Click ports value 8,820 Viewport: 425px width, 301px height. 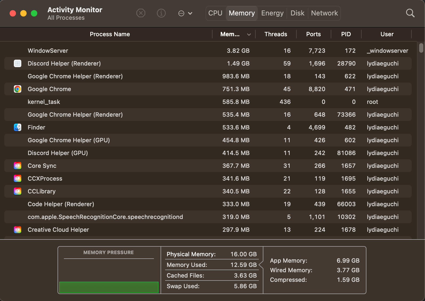(x=317, y=89)
